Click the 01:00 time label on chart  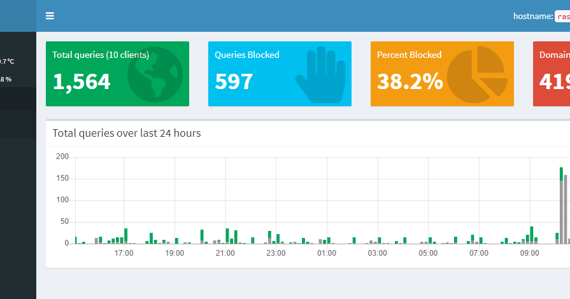(327, 253)
